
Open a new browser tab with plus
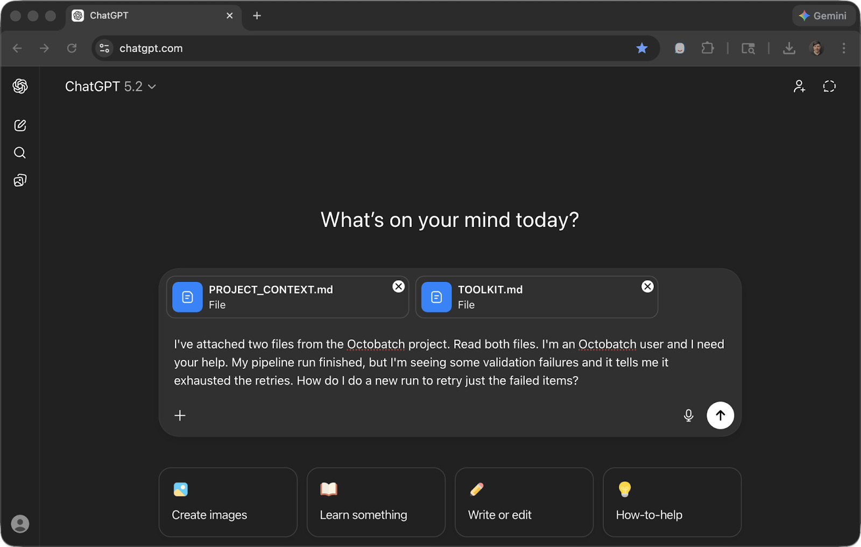click(257, 16)
